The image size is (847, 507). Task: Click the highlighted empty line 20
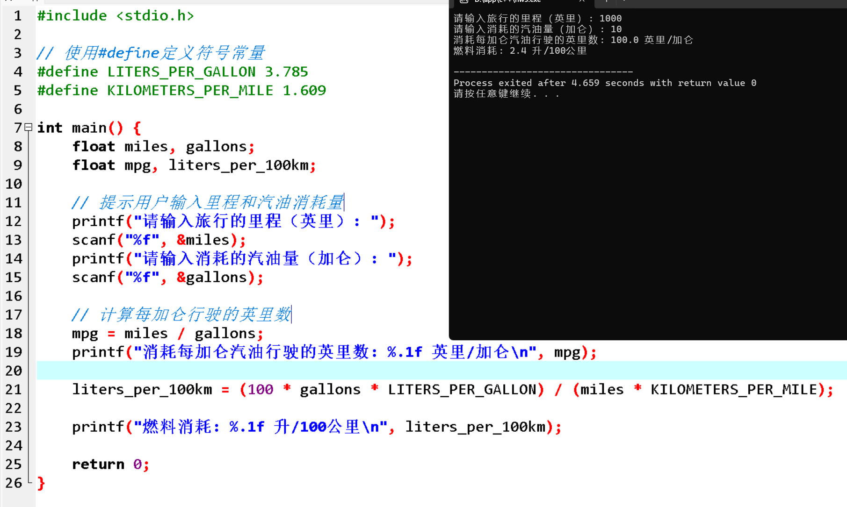(442, 371)
